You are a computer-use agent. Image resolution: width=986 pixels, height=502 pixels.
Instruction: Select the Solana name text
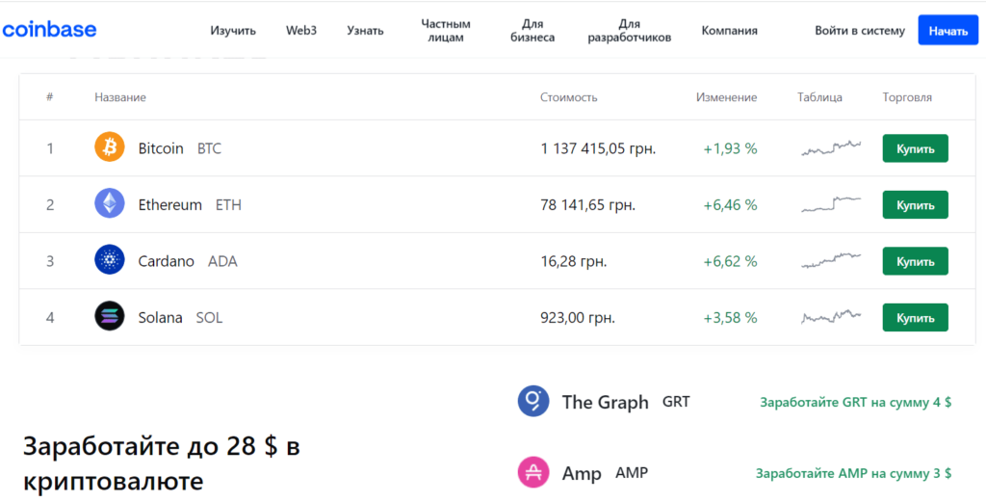tap(161, 318)
